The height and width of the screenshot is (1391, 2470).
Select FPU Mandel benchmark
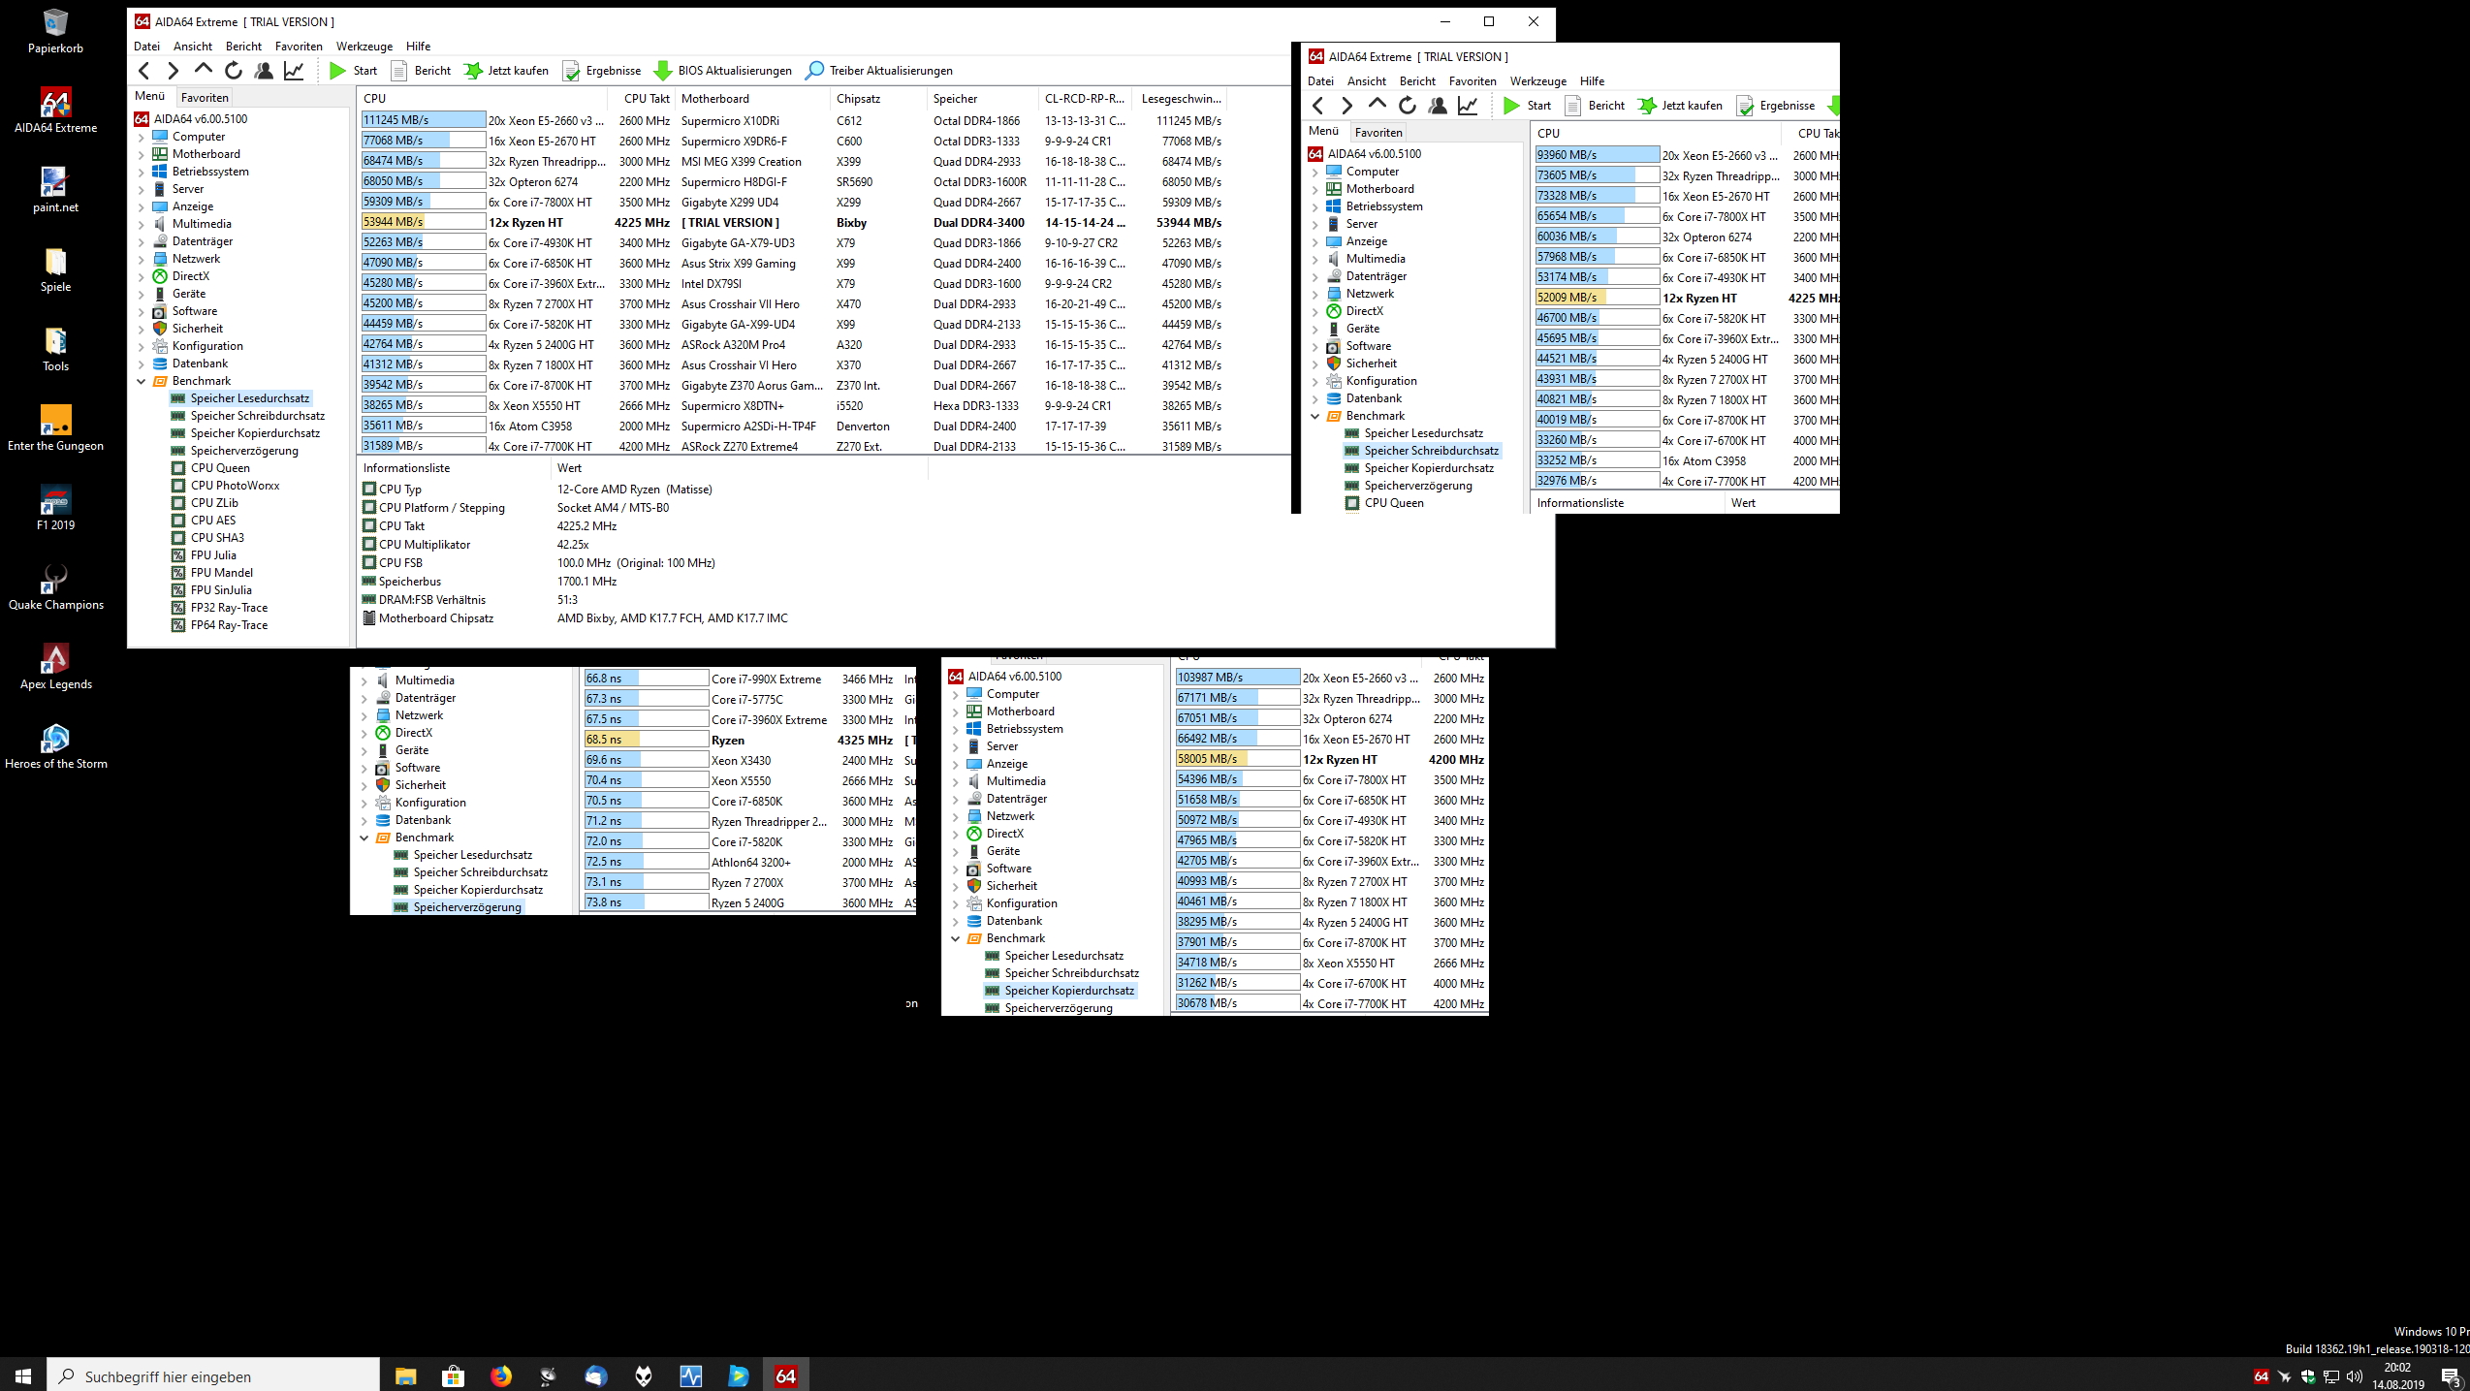pos(222,573)
